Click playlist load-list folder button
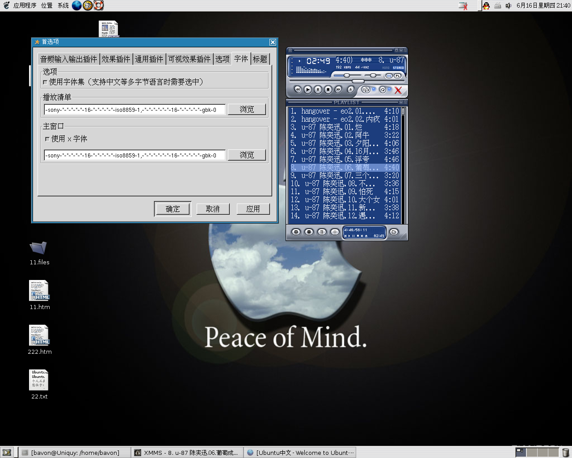572x458 pixels. [394, 232]
